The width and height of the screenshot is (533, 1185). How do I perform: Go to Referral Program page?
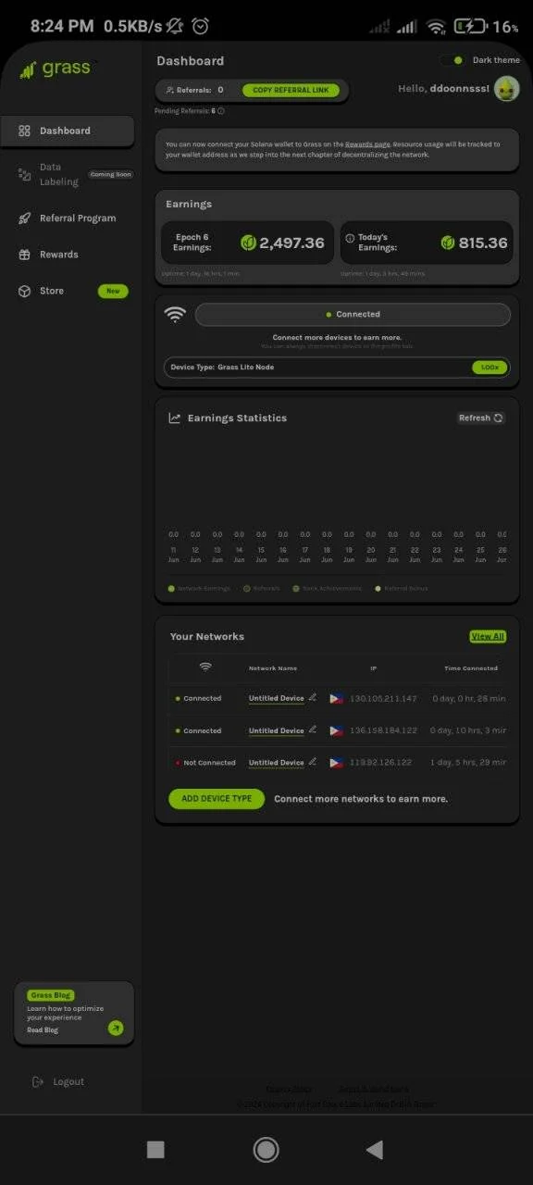click(68, 218)
